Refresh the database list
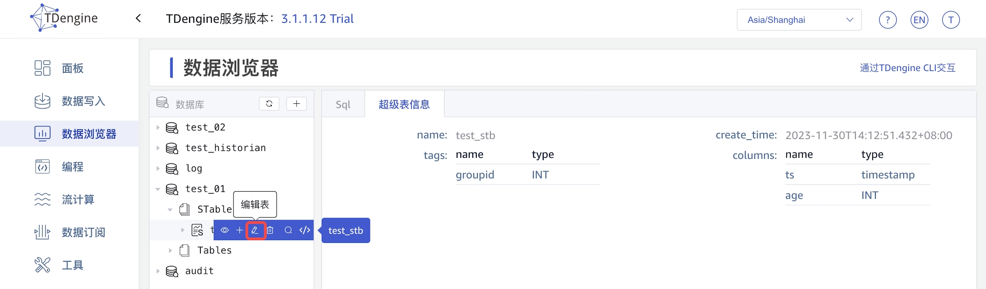Viewport: 986px width, 289px height. (269, 104)
